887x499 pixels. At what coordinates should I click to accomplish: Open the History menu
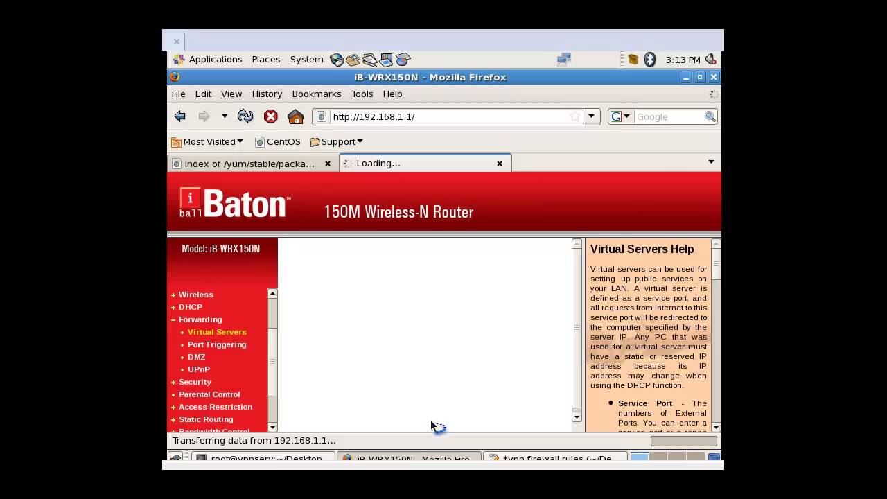(267, 94)
